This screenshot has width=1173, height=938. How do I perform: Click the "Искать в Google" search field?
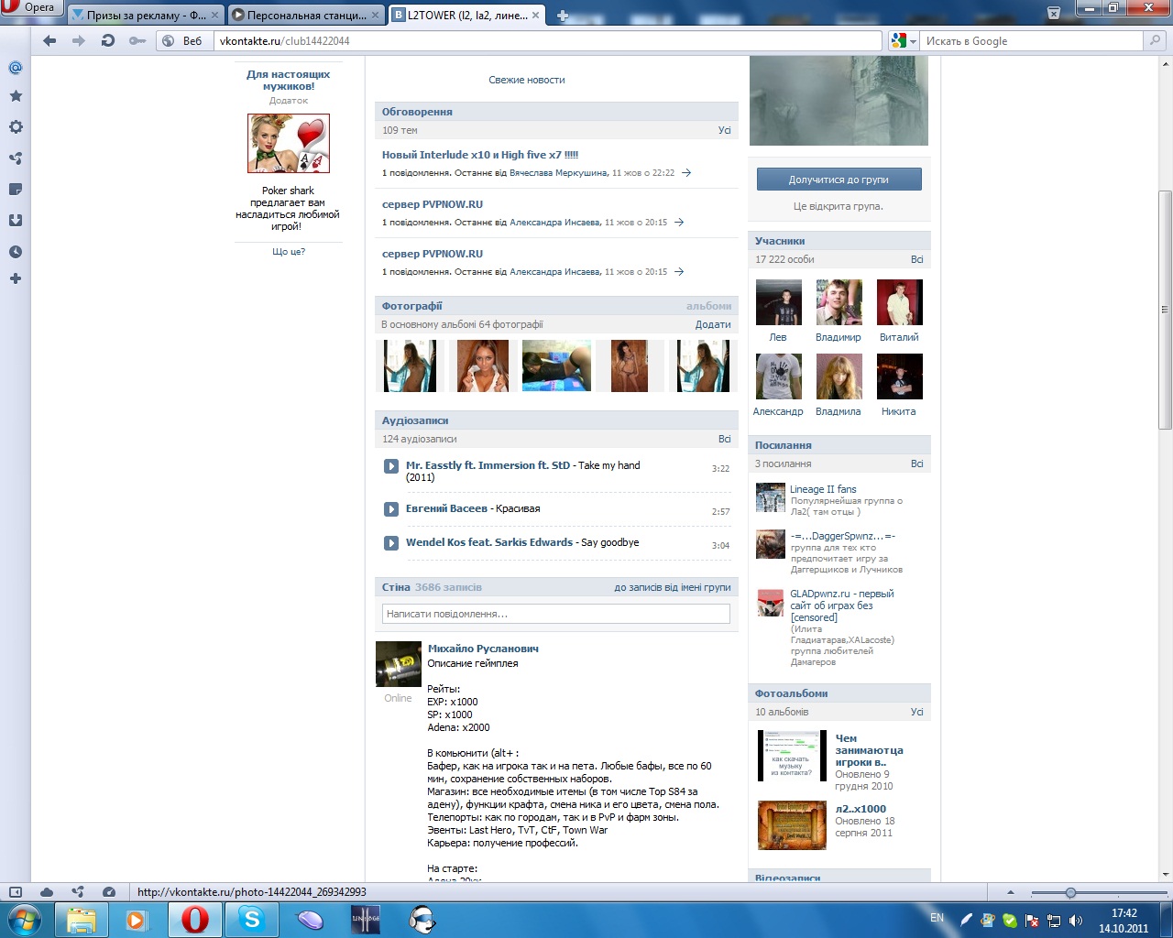tap(1032, 41)
